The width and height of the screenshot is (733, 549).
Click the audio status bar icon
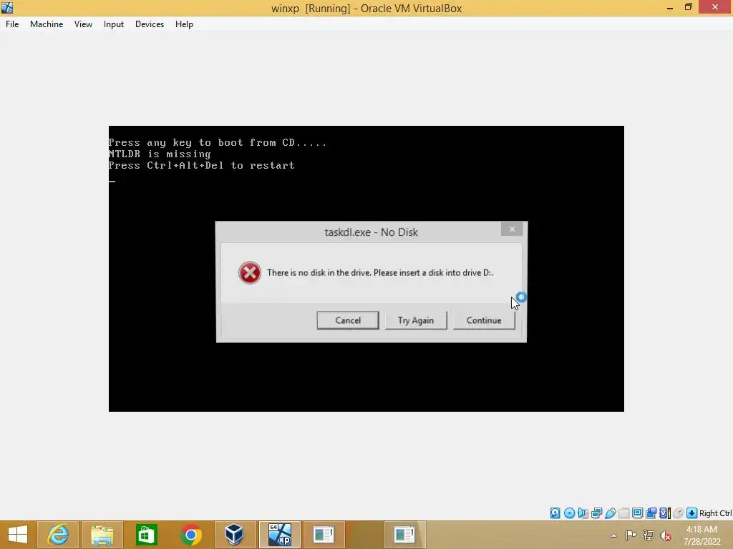point(583,513)
